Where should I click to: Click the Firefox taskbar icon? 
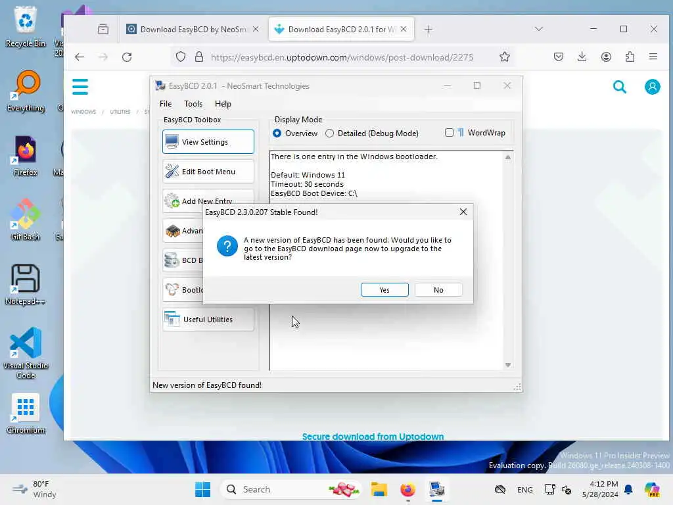[407, 489]
